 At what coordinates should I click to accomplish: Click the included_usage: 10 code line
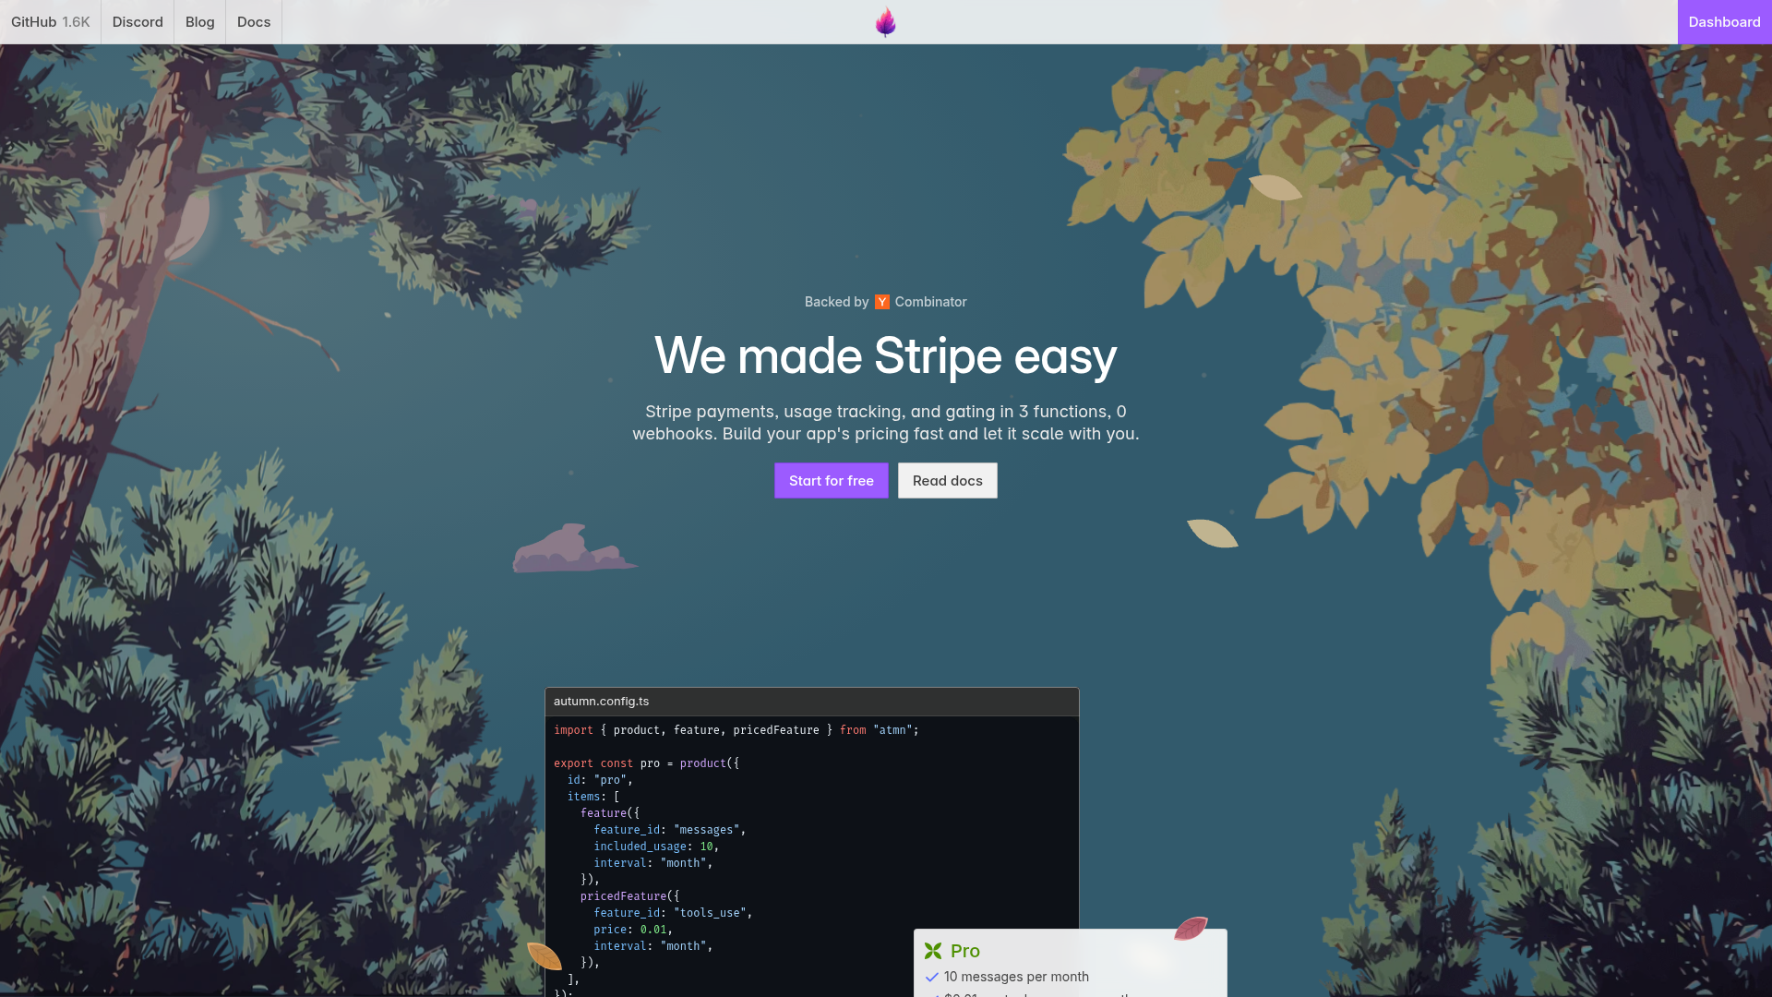[656, 847]
